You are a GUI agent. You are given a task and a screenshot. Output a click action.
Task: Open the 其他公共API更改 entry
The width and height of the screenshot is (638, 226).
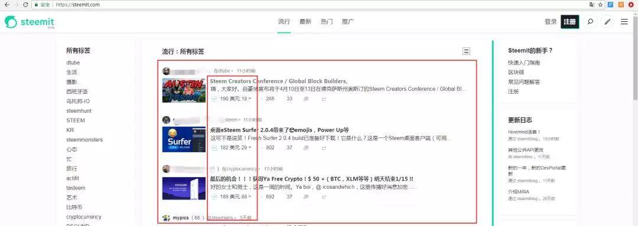pos(526,150)
